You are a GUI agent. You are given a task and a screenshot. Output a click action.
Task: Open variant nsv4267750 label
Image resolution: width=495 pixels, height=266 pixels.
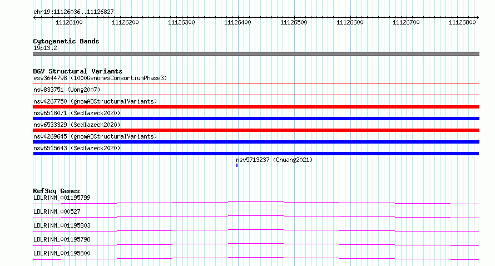[95, 101]
